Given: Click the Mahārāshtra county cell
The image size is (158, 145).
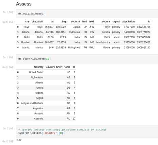Looking at the screenshot, I should 103,42.
